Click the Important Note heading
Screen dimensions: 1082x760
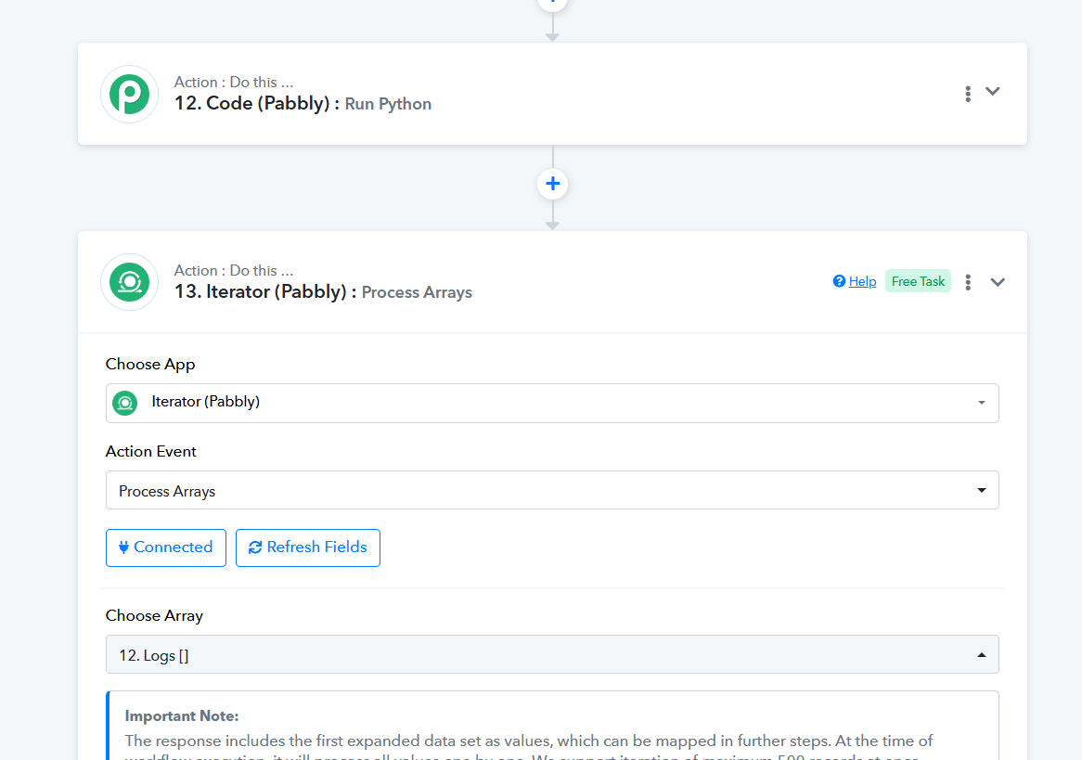tap(182, 715)
